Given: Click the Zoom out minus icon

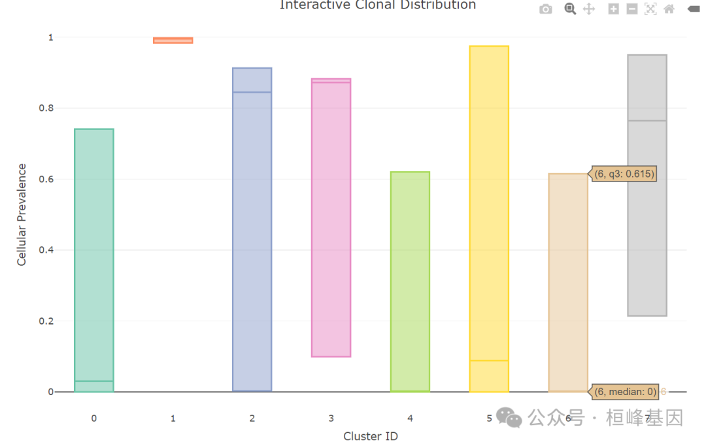Looking at the screenshot, I should pyautogui.click(x=631, y=9).
